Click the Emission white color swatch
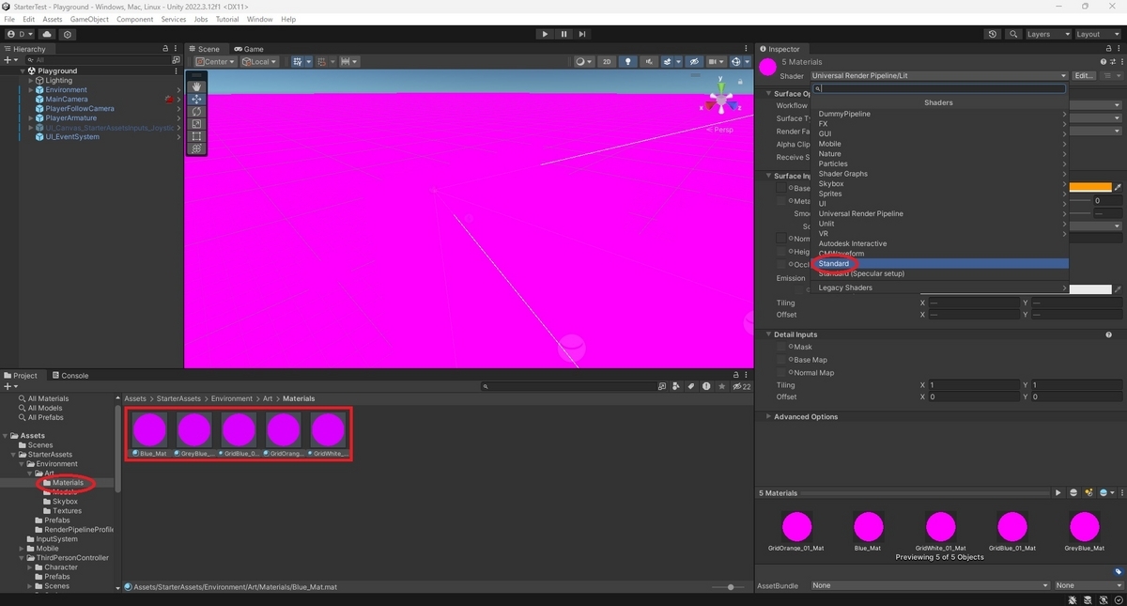Screen dimensions: 1127x606 point(1090,289)
